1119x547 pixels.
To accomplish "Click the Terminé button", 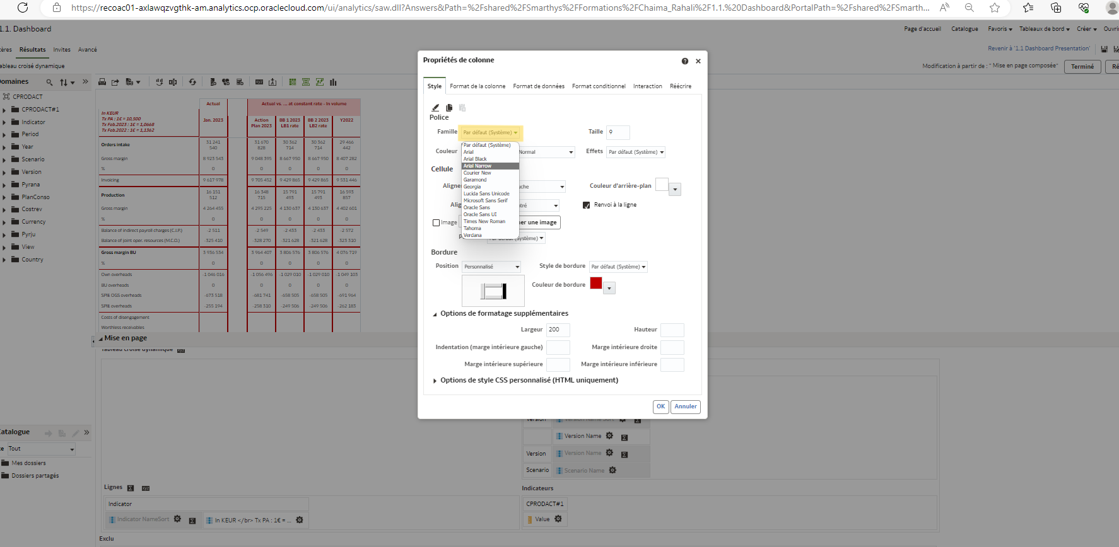I will pos(1082,67).
